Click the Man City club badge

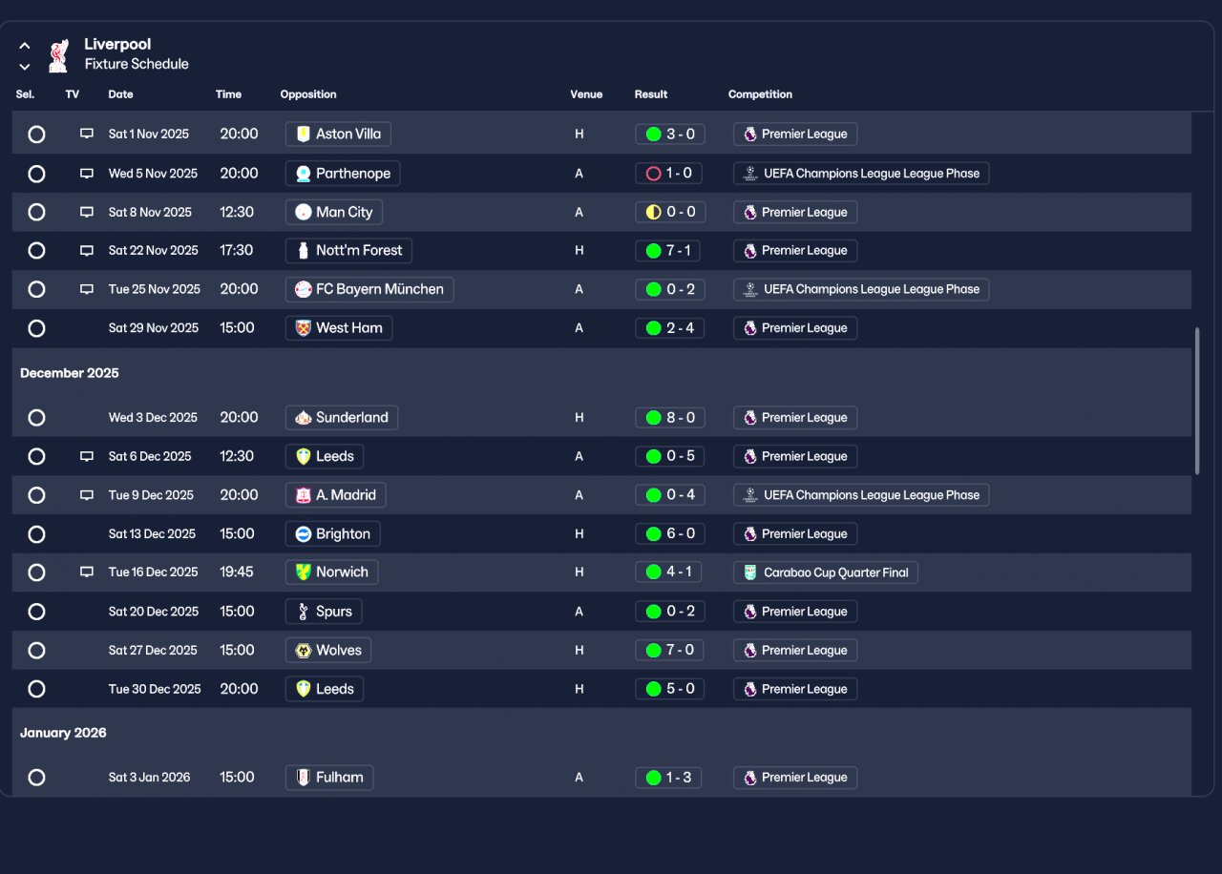pyautogui.click(x=304, y=212)
